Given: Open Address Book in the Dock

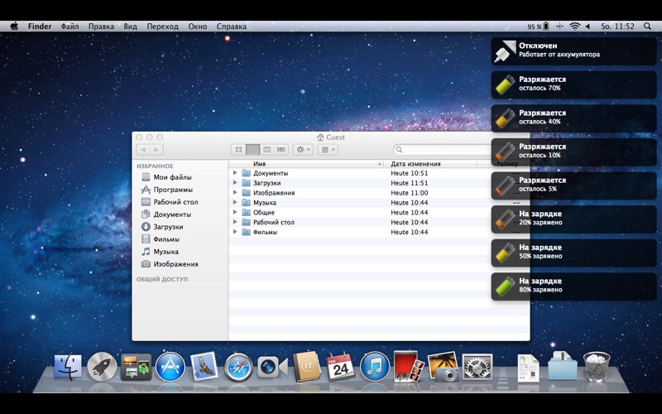Looking at the screenshot, I should tap(306, 366).
